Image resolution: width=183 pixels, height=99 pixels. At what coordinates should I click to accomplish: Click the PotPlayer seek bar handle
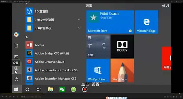tap(43, 94)
